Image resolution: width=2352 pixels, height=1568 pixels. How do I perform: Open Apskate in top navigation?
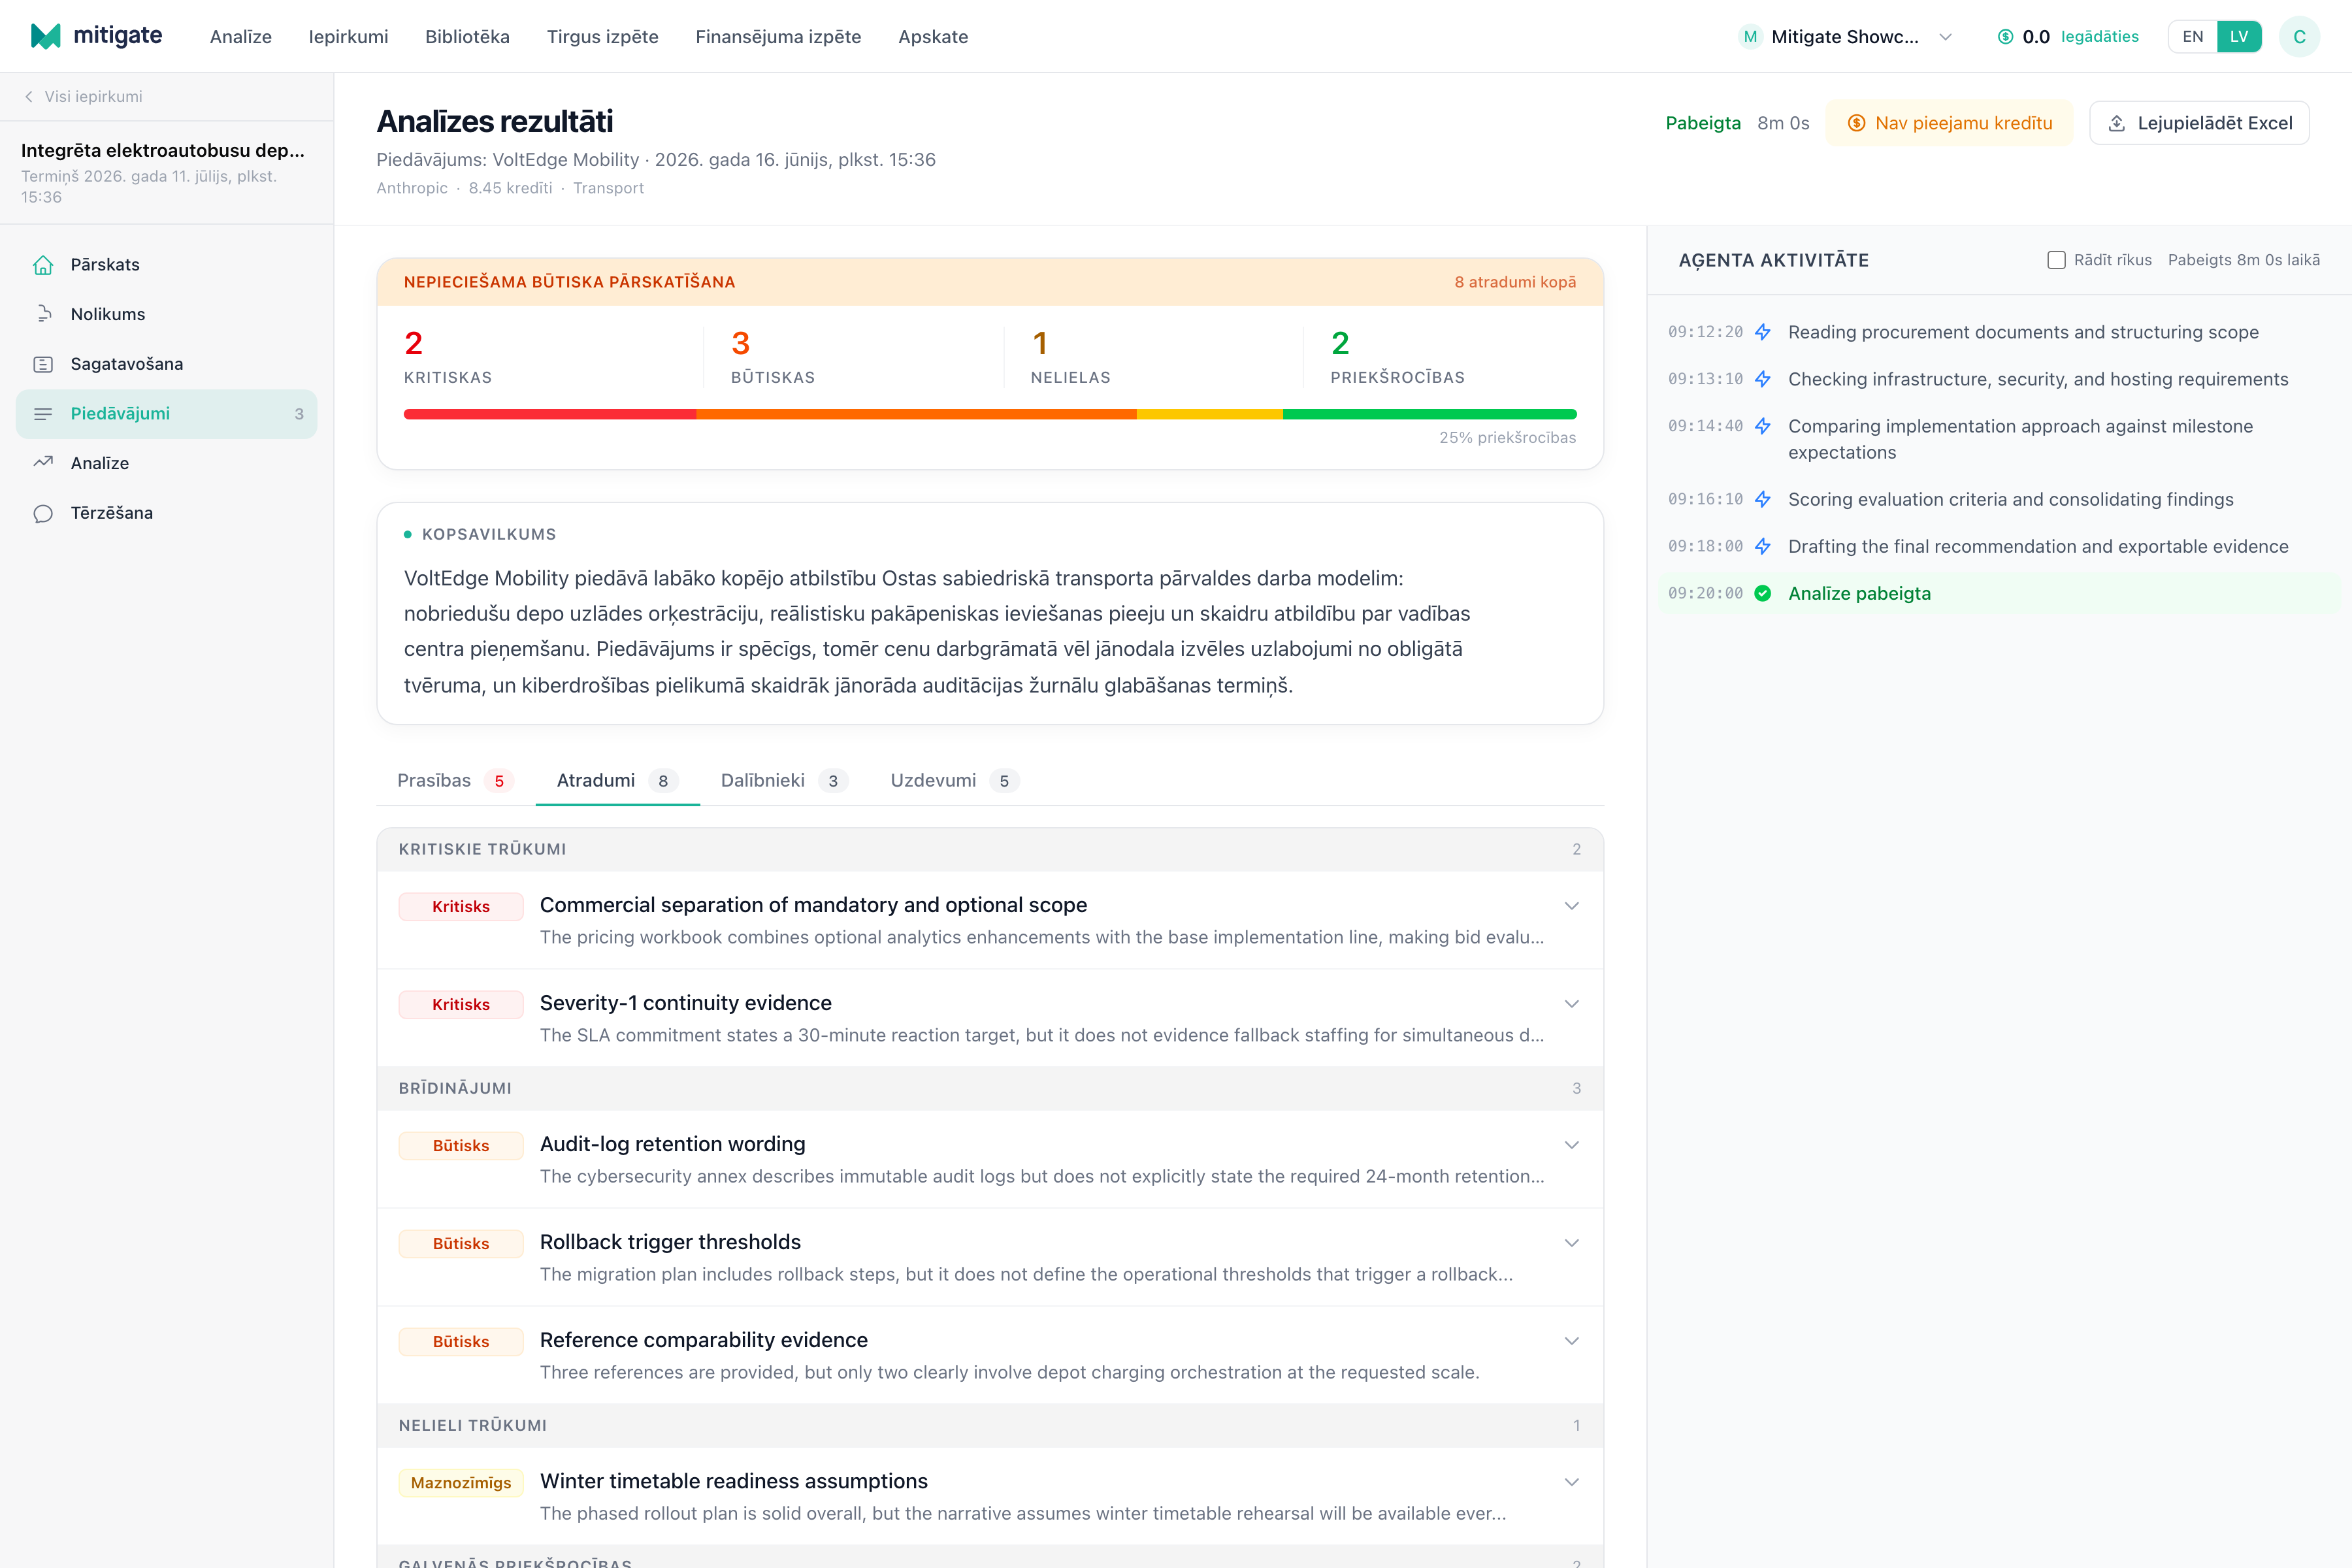click(x=933, y=37)
